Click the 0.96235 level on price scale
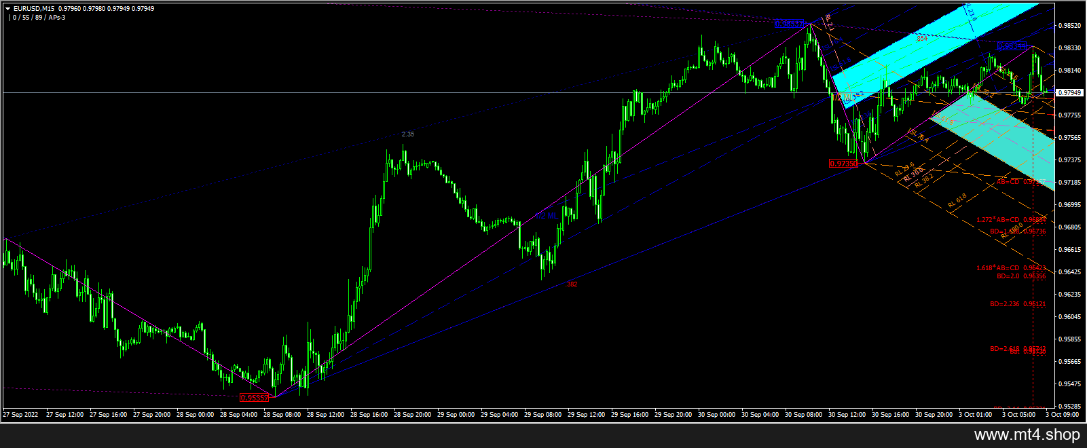Screen dimensions: 1087x448 [x=1069, y=295]
